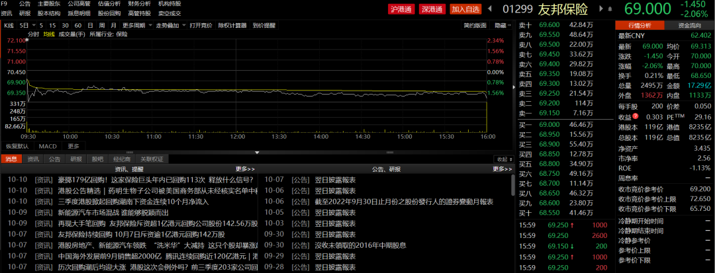This screenshot has height=273, width=715.
Task: Click 卖十 price 69.600
Action: tap(549, 24)
